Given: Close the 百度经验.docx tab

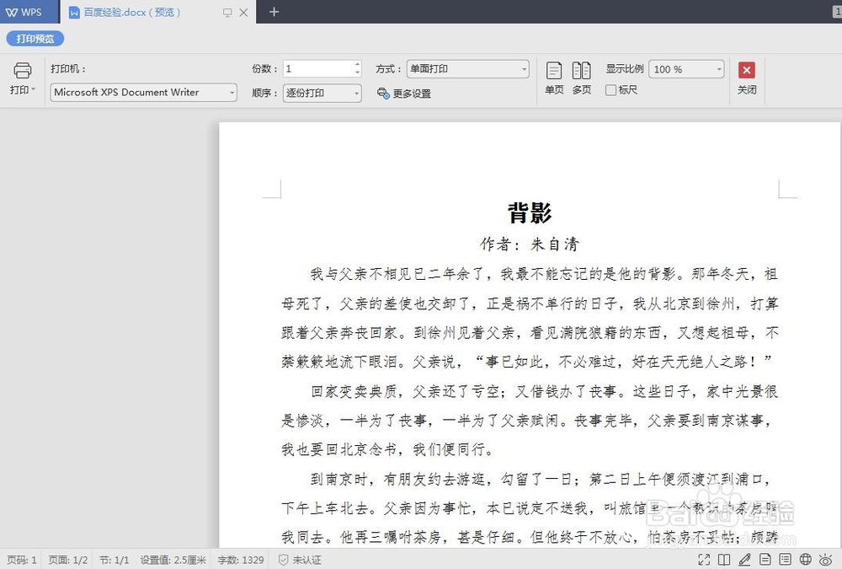Looking at the screenshot, I should pyautogui.click(x=243, y=13).
